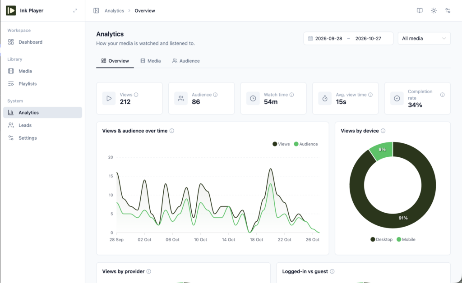This screenshot has width=462, height=283.
Task: Click the Workspace section heading
Action: (x=19, y=30)
